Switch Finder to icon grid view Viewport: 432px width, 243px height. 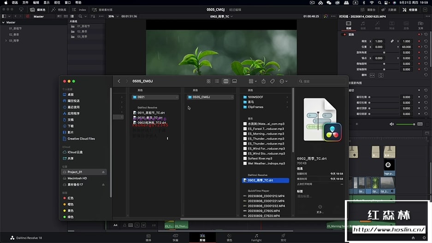208,81
